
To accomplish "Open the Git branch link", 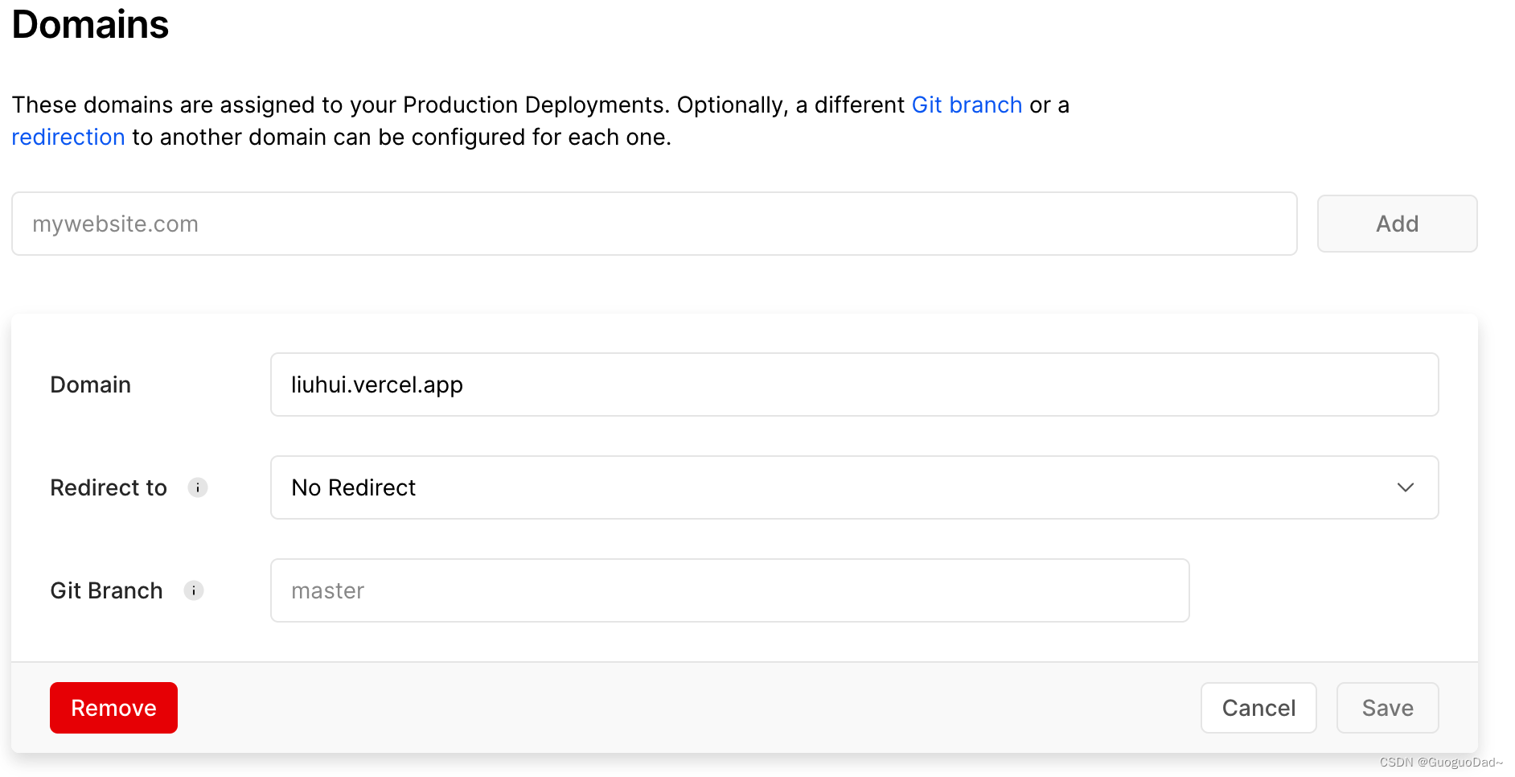I will coord(966,105).
